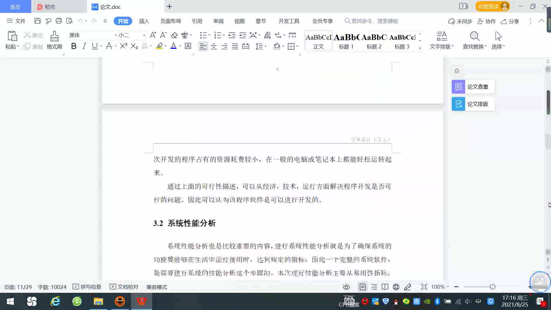Open zoom percentage dropdown
Image resolution: width=551 pixels, height=310 pixels.
440,287
